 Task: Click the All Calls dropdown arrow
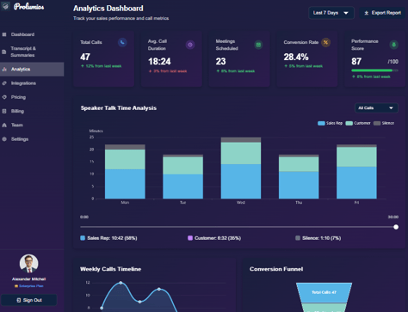[391, 108]
